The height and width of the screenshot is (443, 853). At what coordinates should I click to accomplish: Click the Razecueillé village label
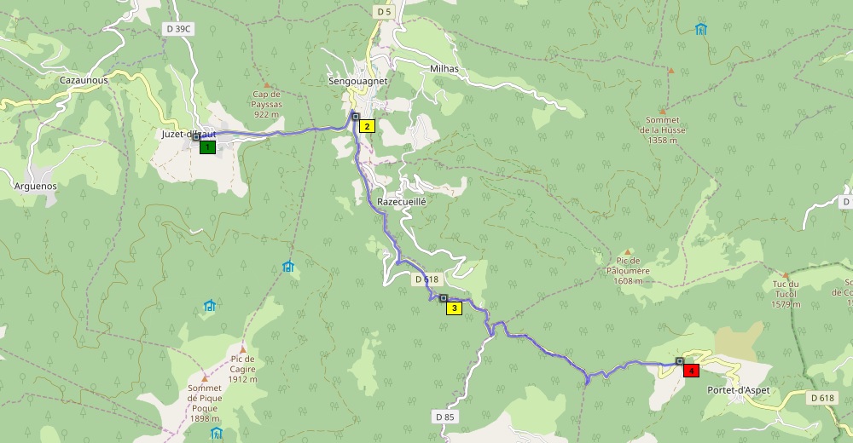click(402, 202)
